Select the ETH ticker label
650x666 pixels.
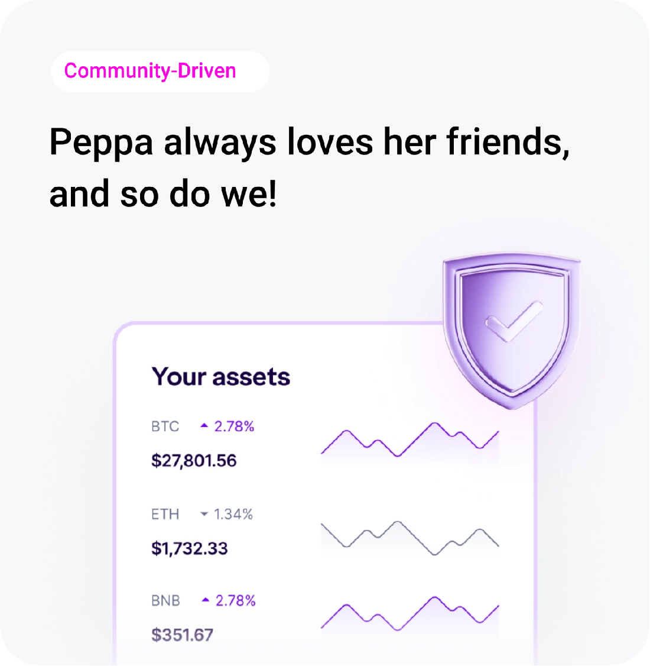click(165, 515)
